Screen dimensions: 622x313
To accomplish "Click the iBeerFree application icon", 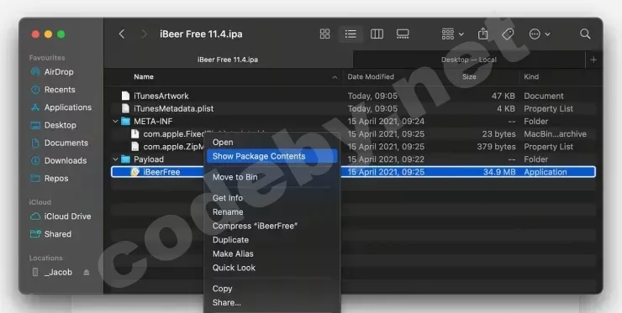I will tap(134, 172).
